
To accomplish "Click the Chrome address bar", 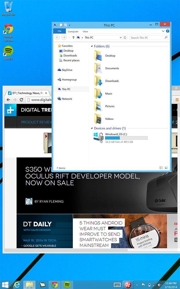I will pyautogui.click(x=39, y=100).
